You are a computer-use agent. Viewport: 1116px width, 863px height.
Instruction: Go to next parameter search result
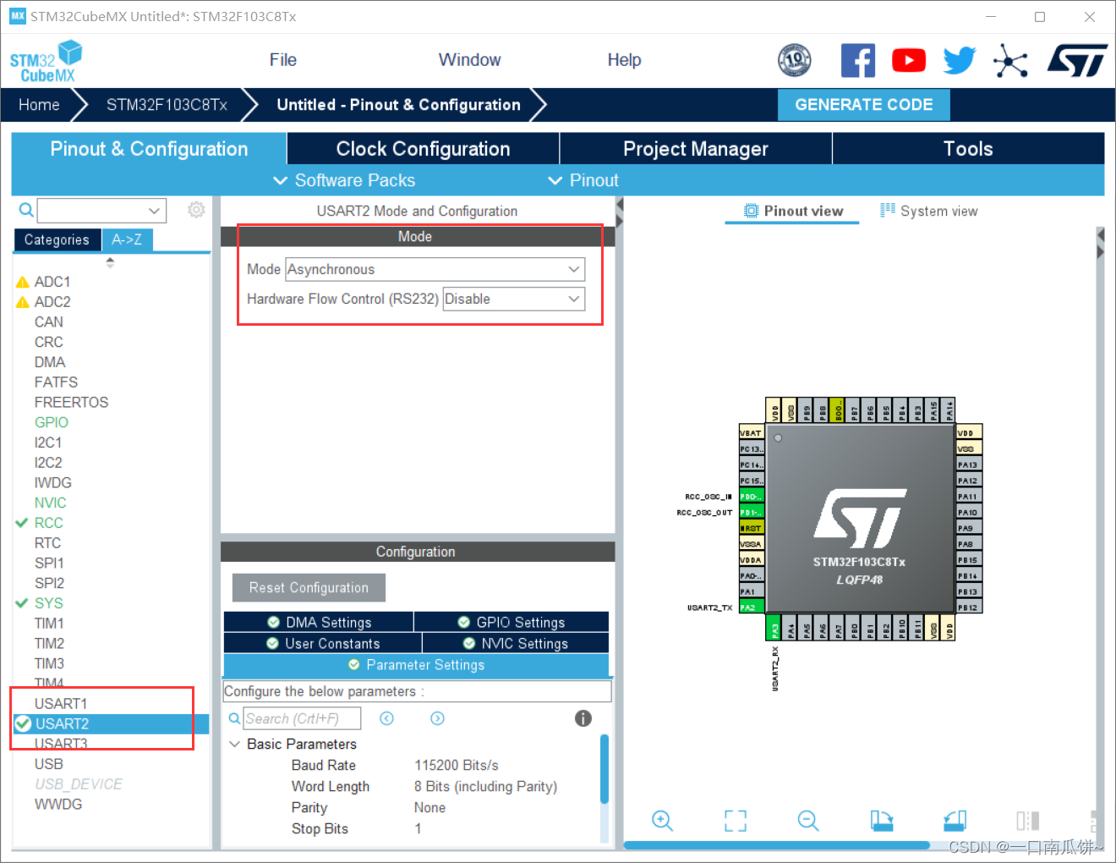point(437,718)
